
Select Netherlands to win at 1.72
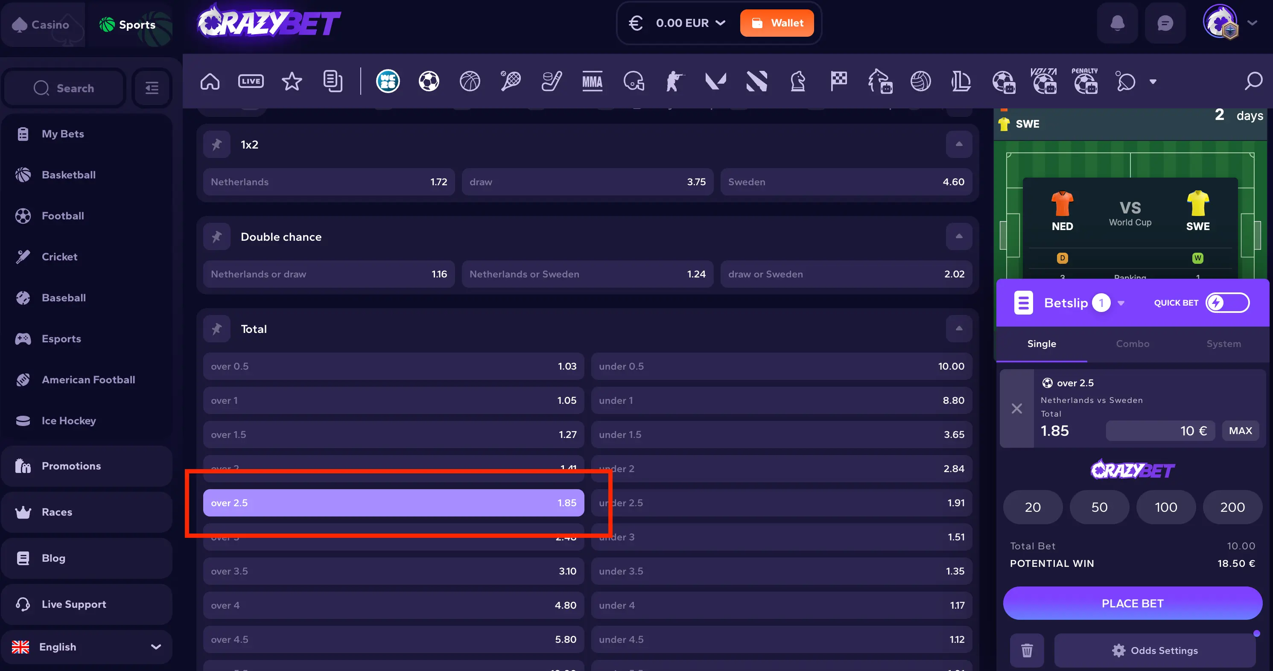coord(329,182)
